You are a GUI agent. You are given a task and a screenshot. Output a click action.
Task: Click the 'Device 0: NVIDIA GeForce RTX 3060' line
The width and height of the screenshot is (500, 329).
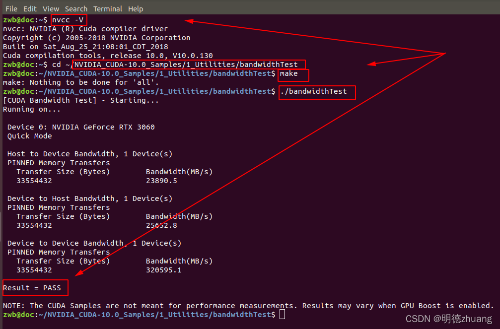[x=81, y=127]
